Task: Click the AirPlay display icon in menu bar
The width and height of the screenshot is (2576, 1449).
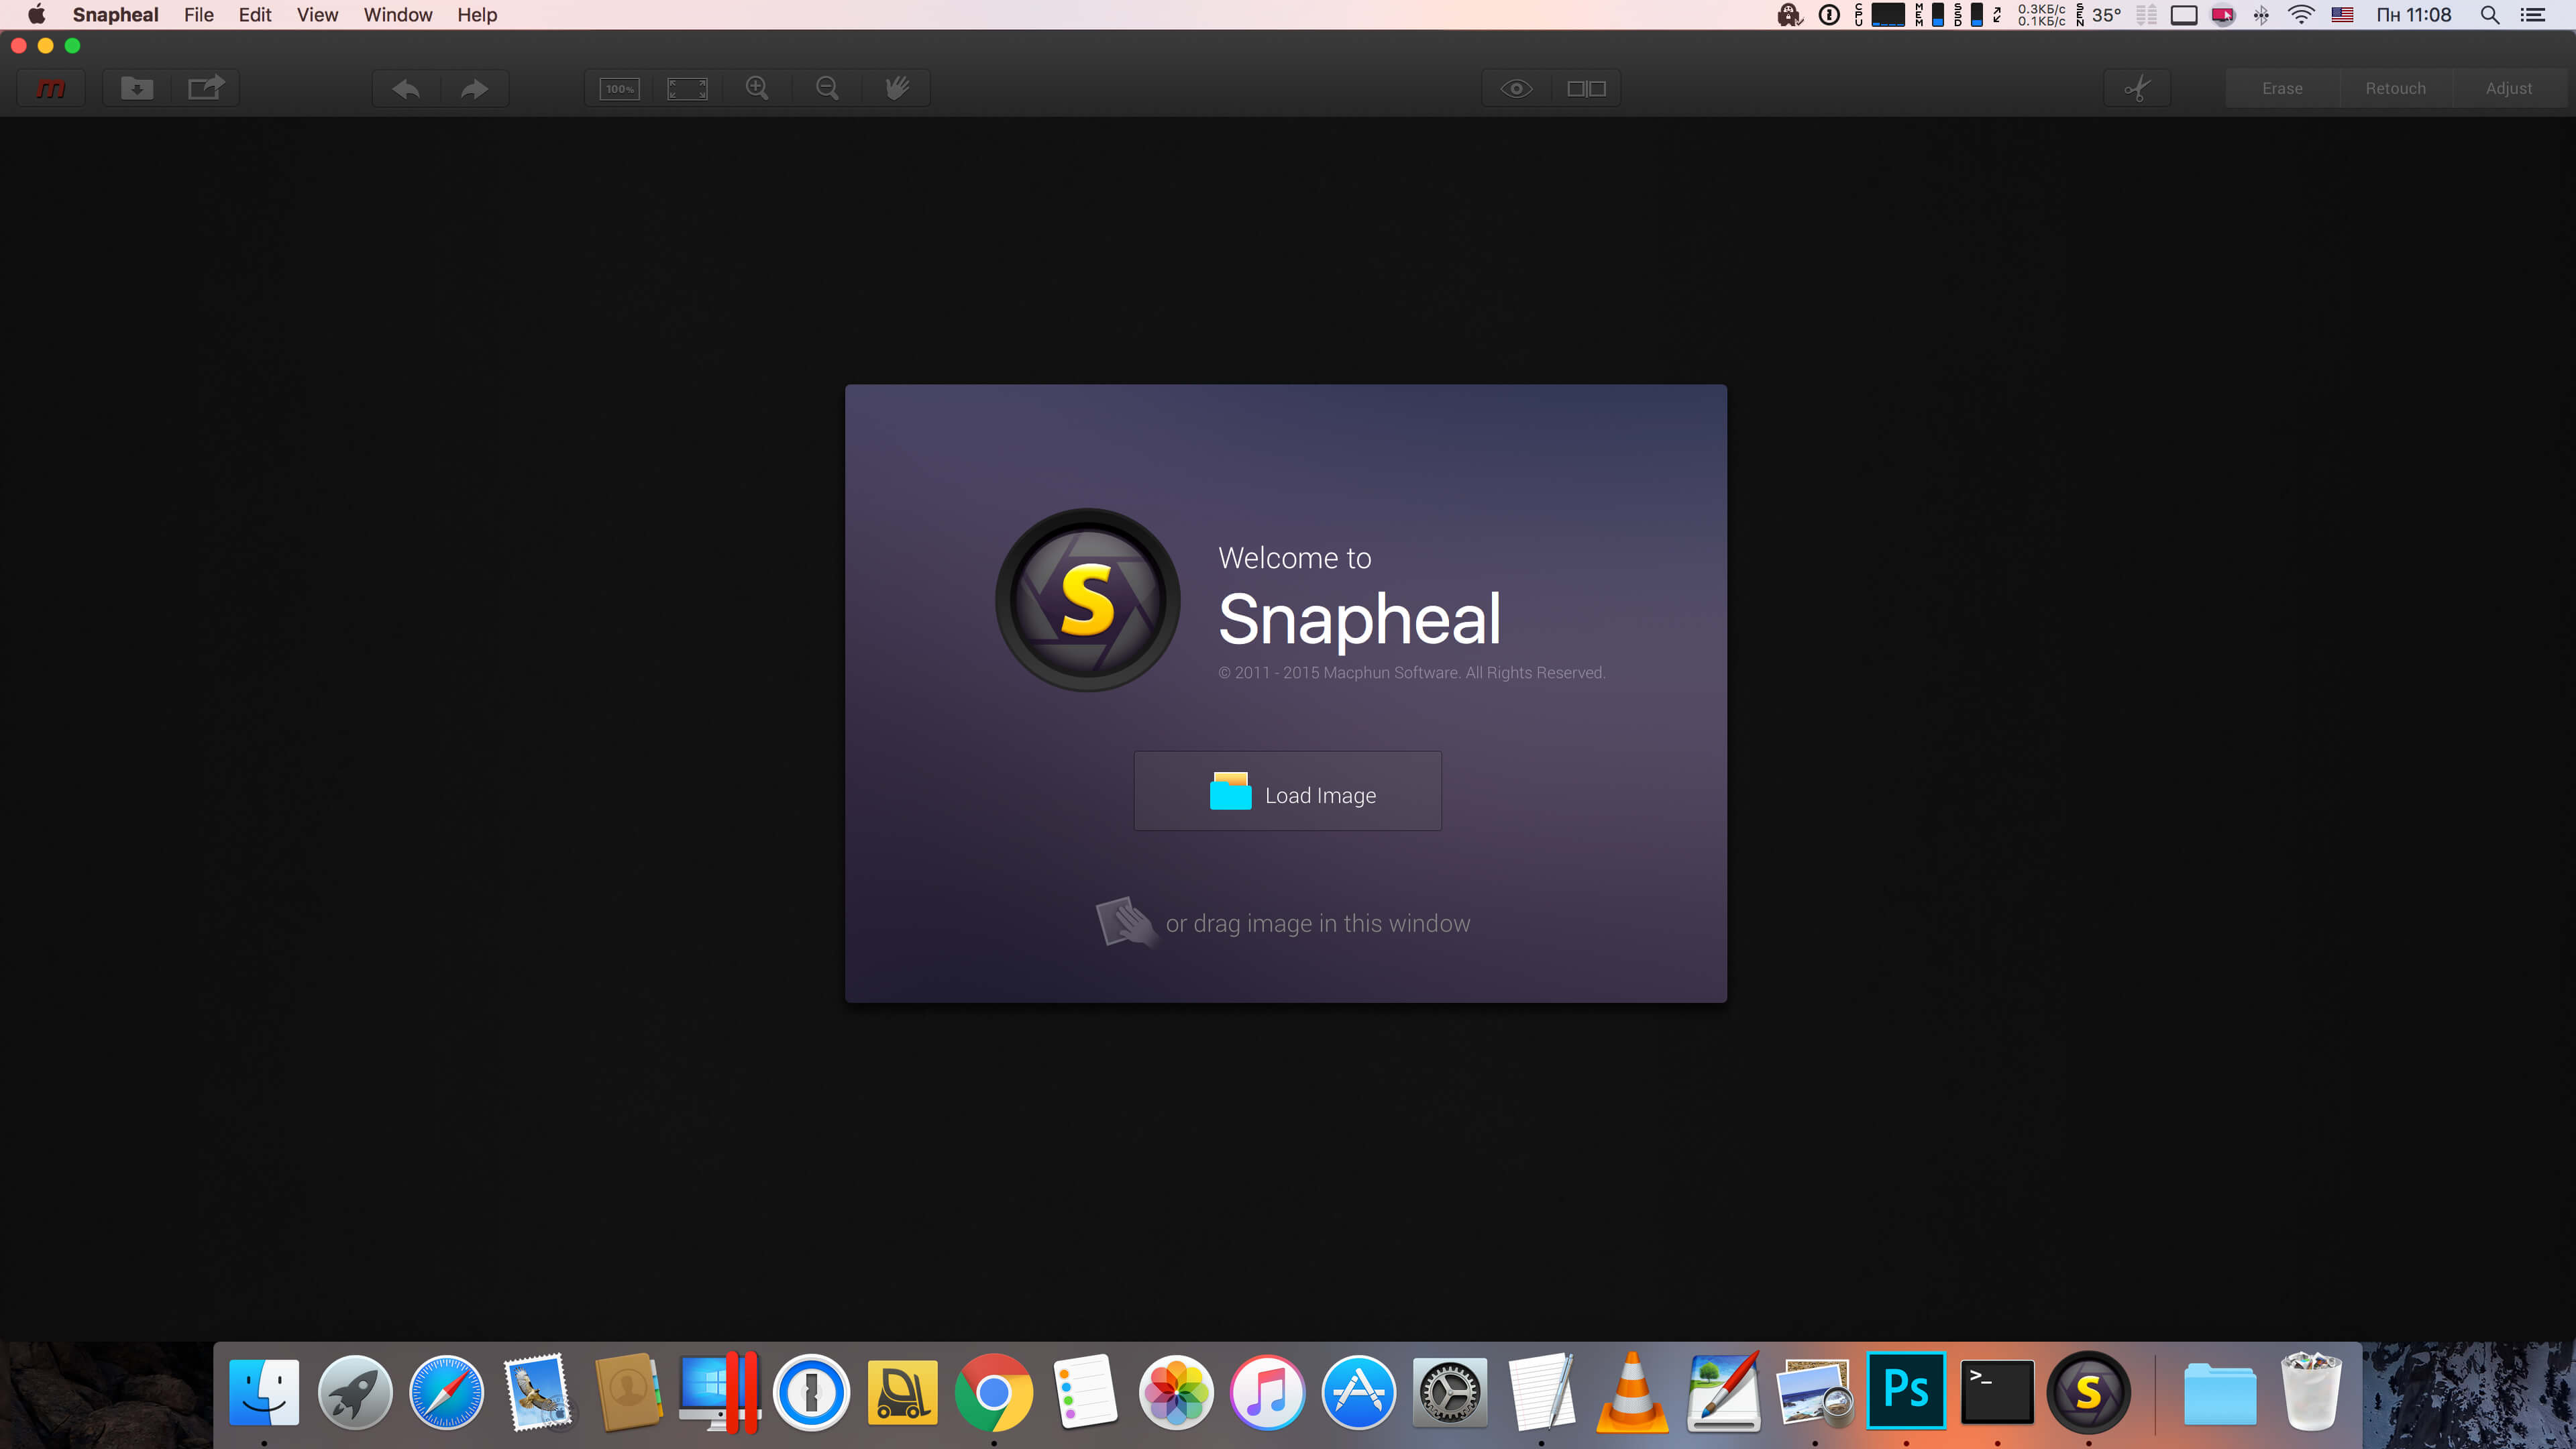Action: (x=2183, y=15)
